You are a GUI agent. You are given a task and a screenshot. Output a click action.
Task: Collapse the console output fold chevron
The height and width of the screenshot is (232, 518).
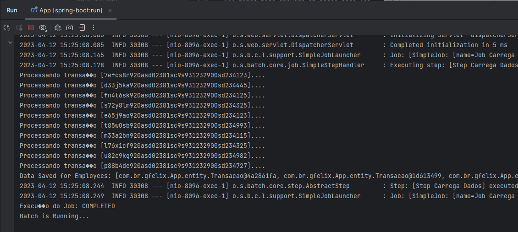[x=10, y=43]
